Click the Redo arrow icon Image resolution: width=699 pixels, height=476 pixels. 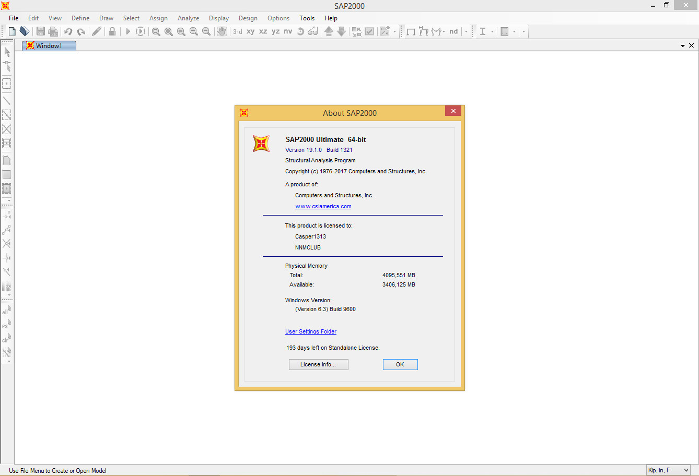(x=81, y=31)
